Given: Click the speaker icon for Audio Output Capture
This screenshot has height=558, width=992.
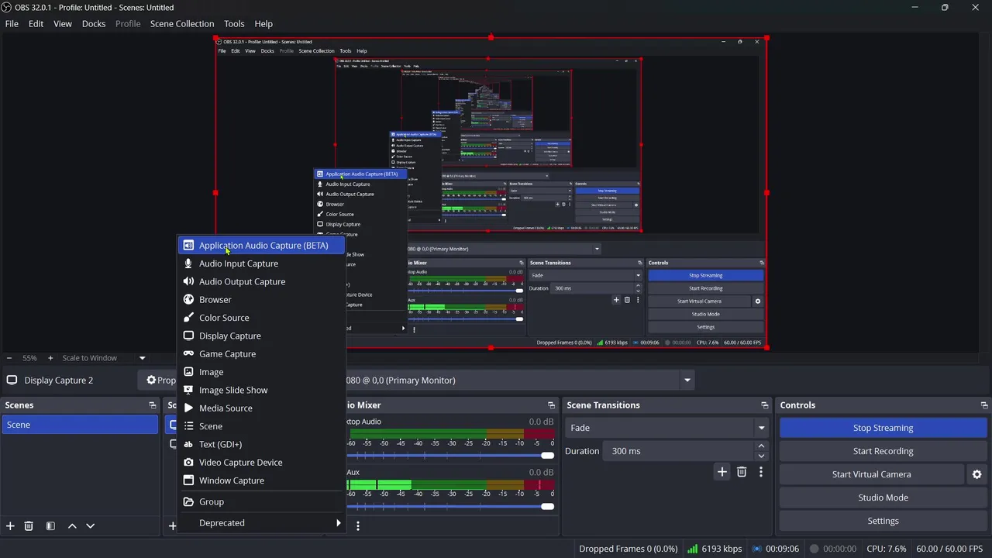Looking at the screenshot, I should tap(188, 281).
